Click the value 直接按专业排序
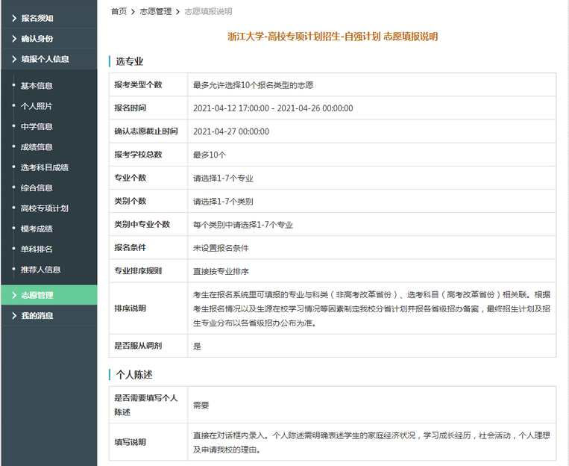This screenshot has height=466, width=569. pyautogui.click(x=221, y=271)
